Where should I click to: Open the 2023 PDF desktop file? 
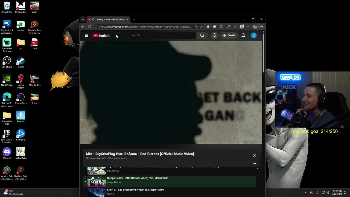coord(34,44)
